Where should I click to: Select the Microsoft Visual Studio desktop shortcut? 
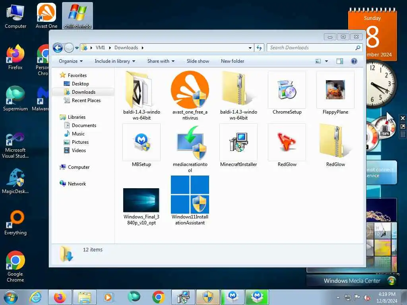click(x=16, y=145)
